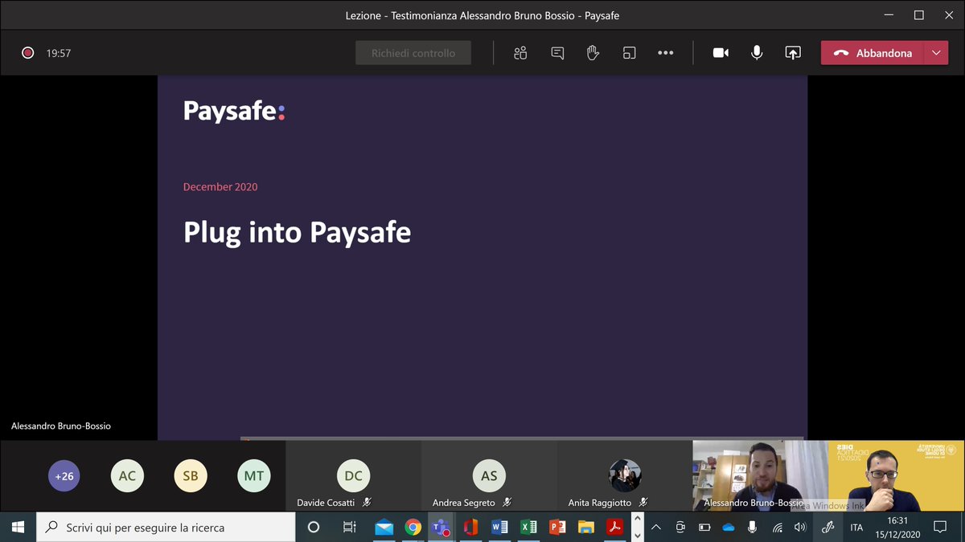Open PowerPoint from the taskbar

click(x=557, y=528)
